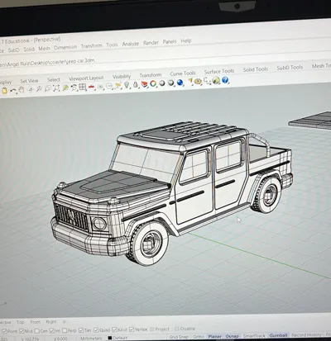Switch to the Right viewport tab

[51, 321]
